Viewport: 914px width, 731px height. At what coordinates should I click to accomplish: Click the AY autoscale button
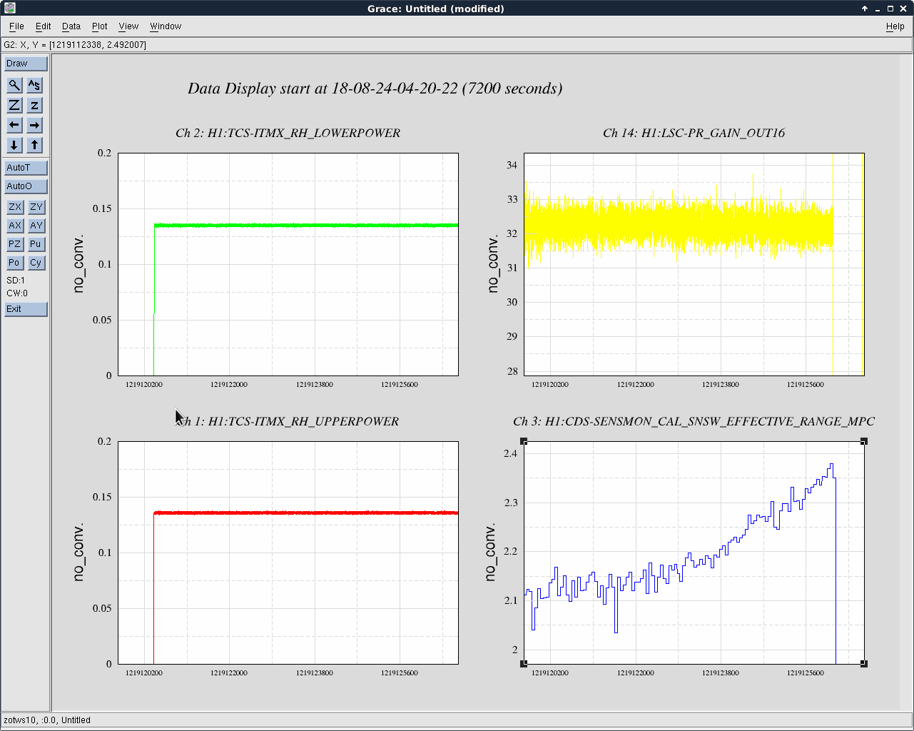click(x=36, y=226)
